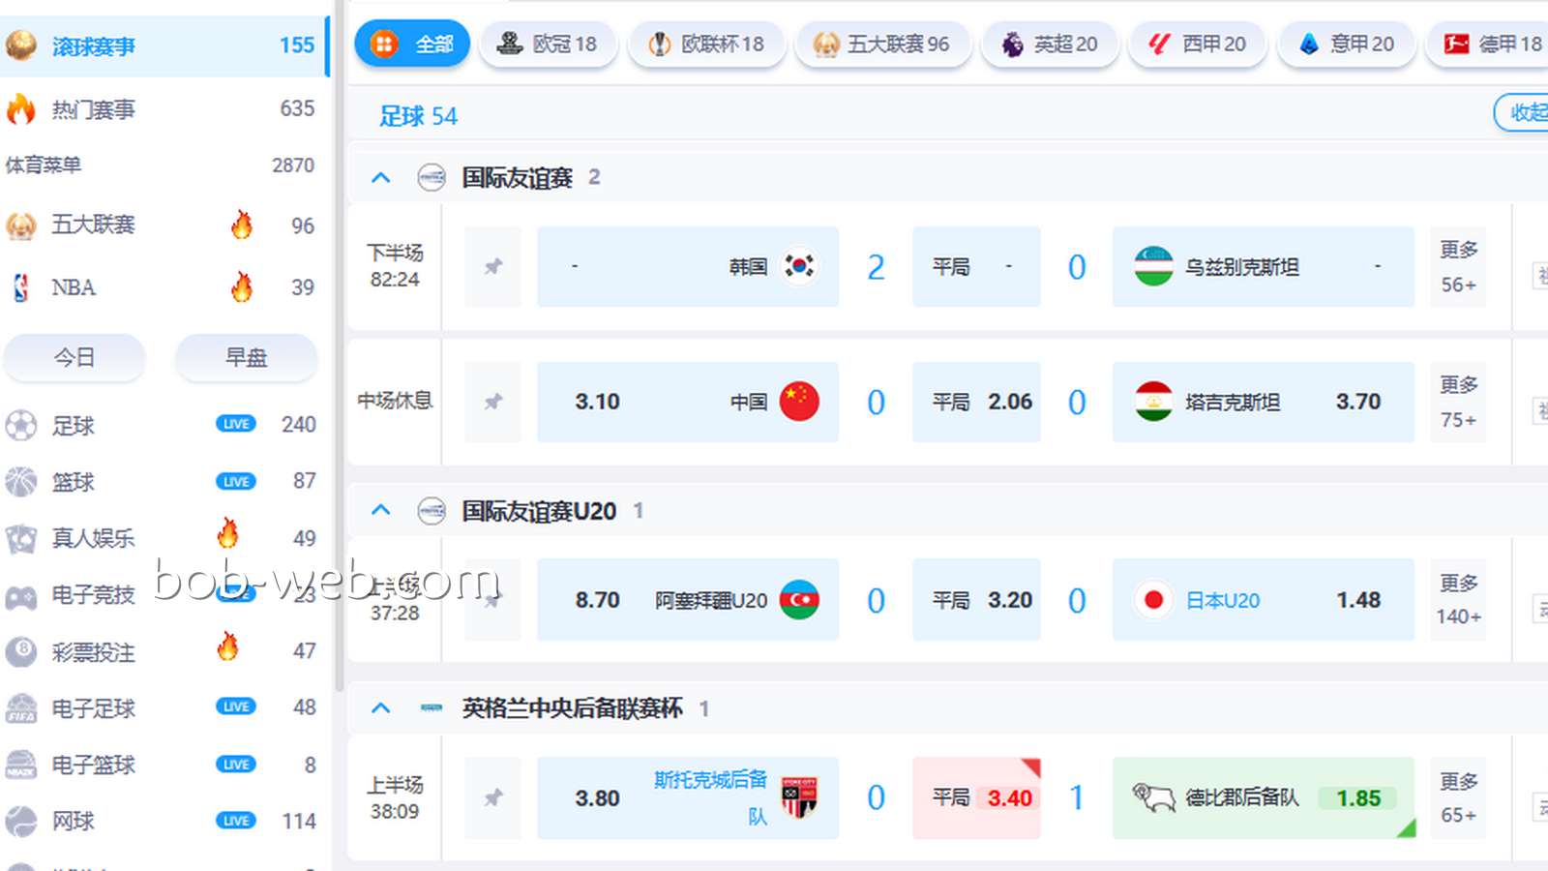Pick 斯托克城后备队 odds 3.80

click(688, 797)
